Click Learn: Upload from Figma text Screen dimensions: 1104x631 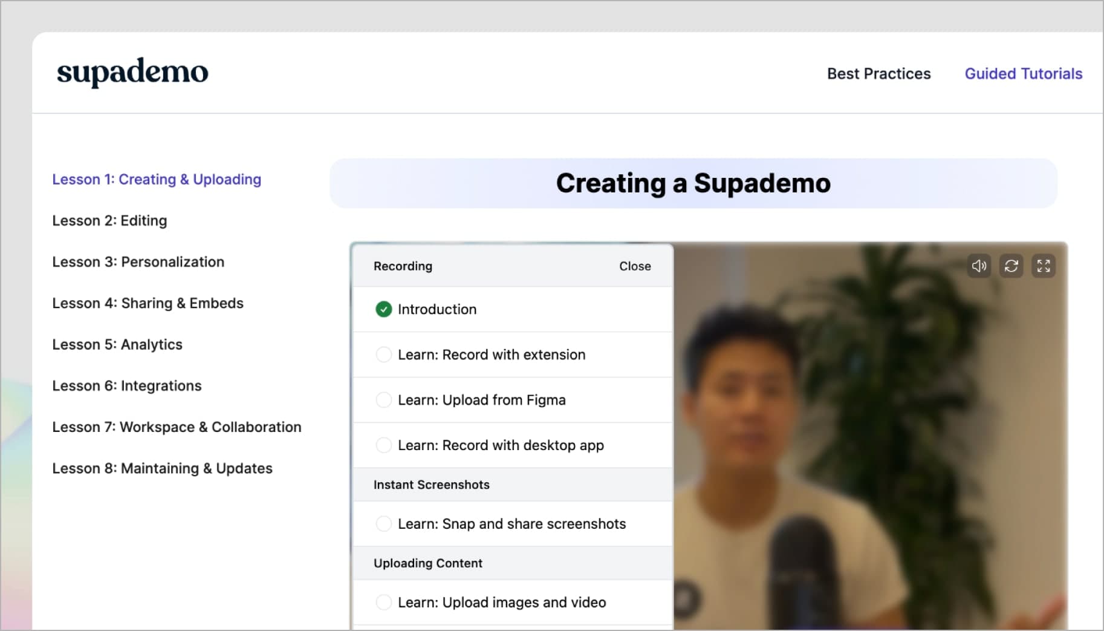[482, 400]
